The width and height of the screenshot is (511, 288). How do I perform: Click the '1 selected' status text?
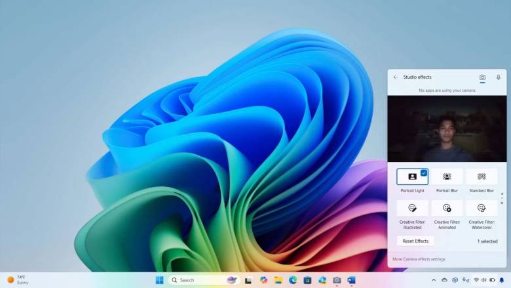[x=487, y=241]
